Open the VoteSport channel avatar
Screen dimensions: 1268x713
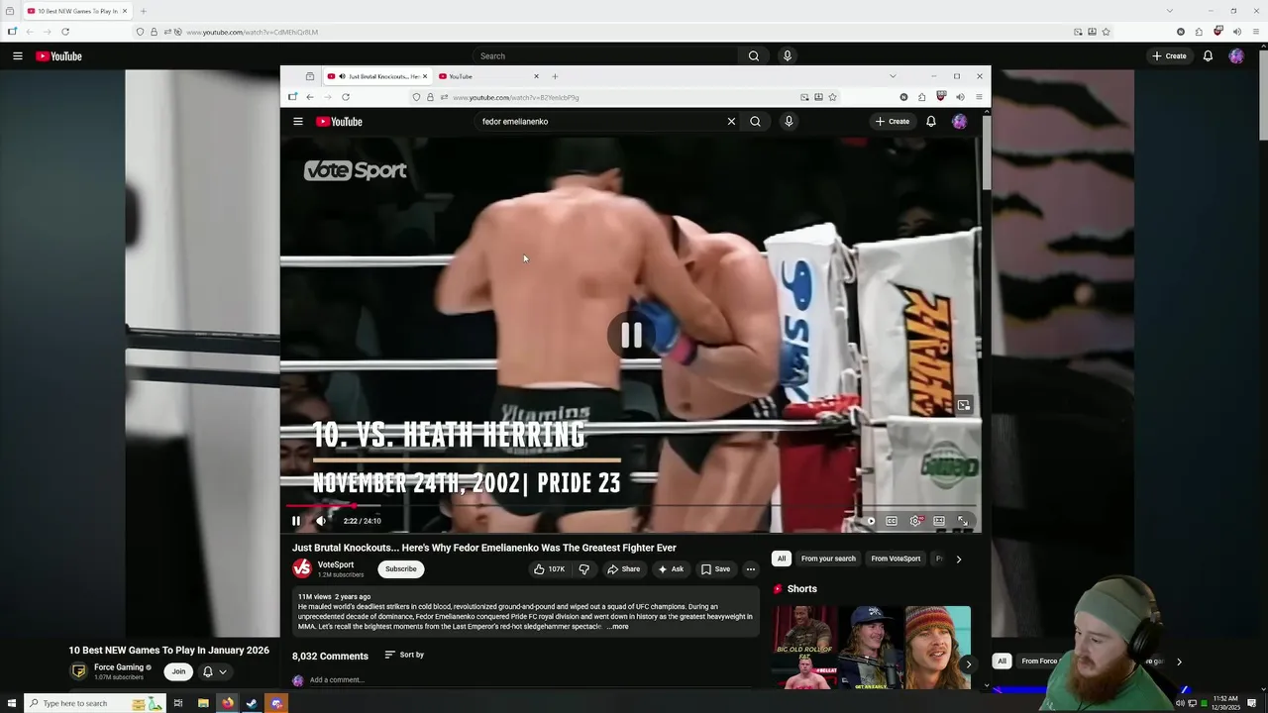pyautogui.click(x=301, y=568)
